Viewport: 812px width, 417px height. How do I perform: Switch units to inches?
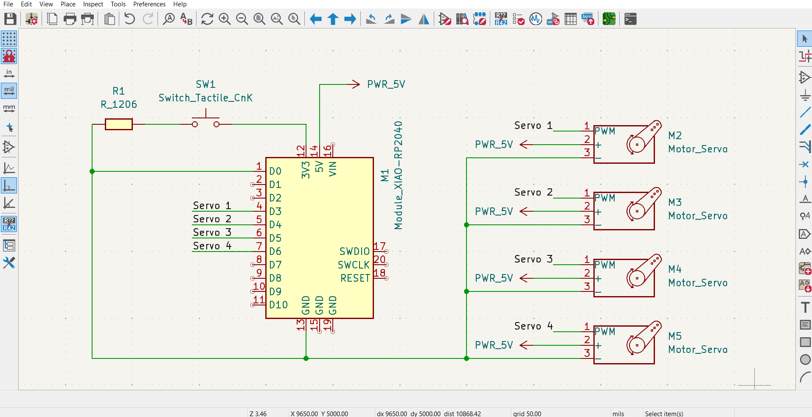(x=9, y=74)
